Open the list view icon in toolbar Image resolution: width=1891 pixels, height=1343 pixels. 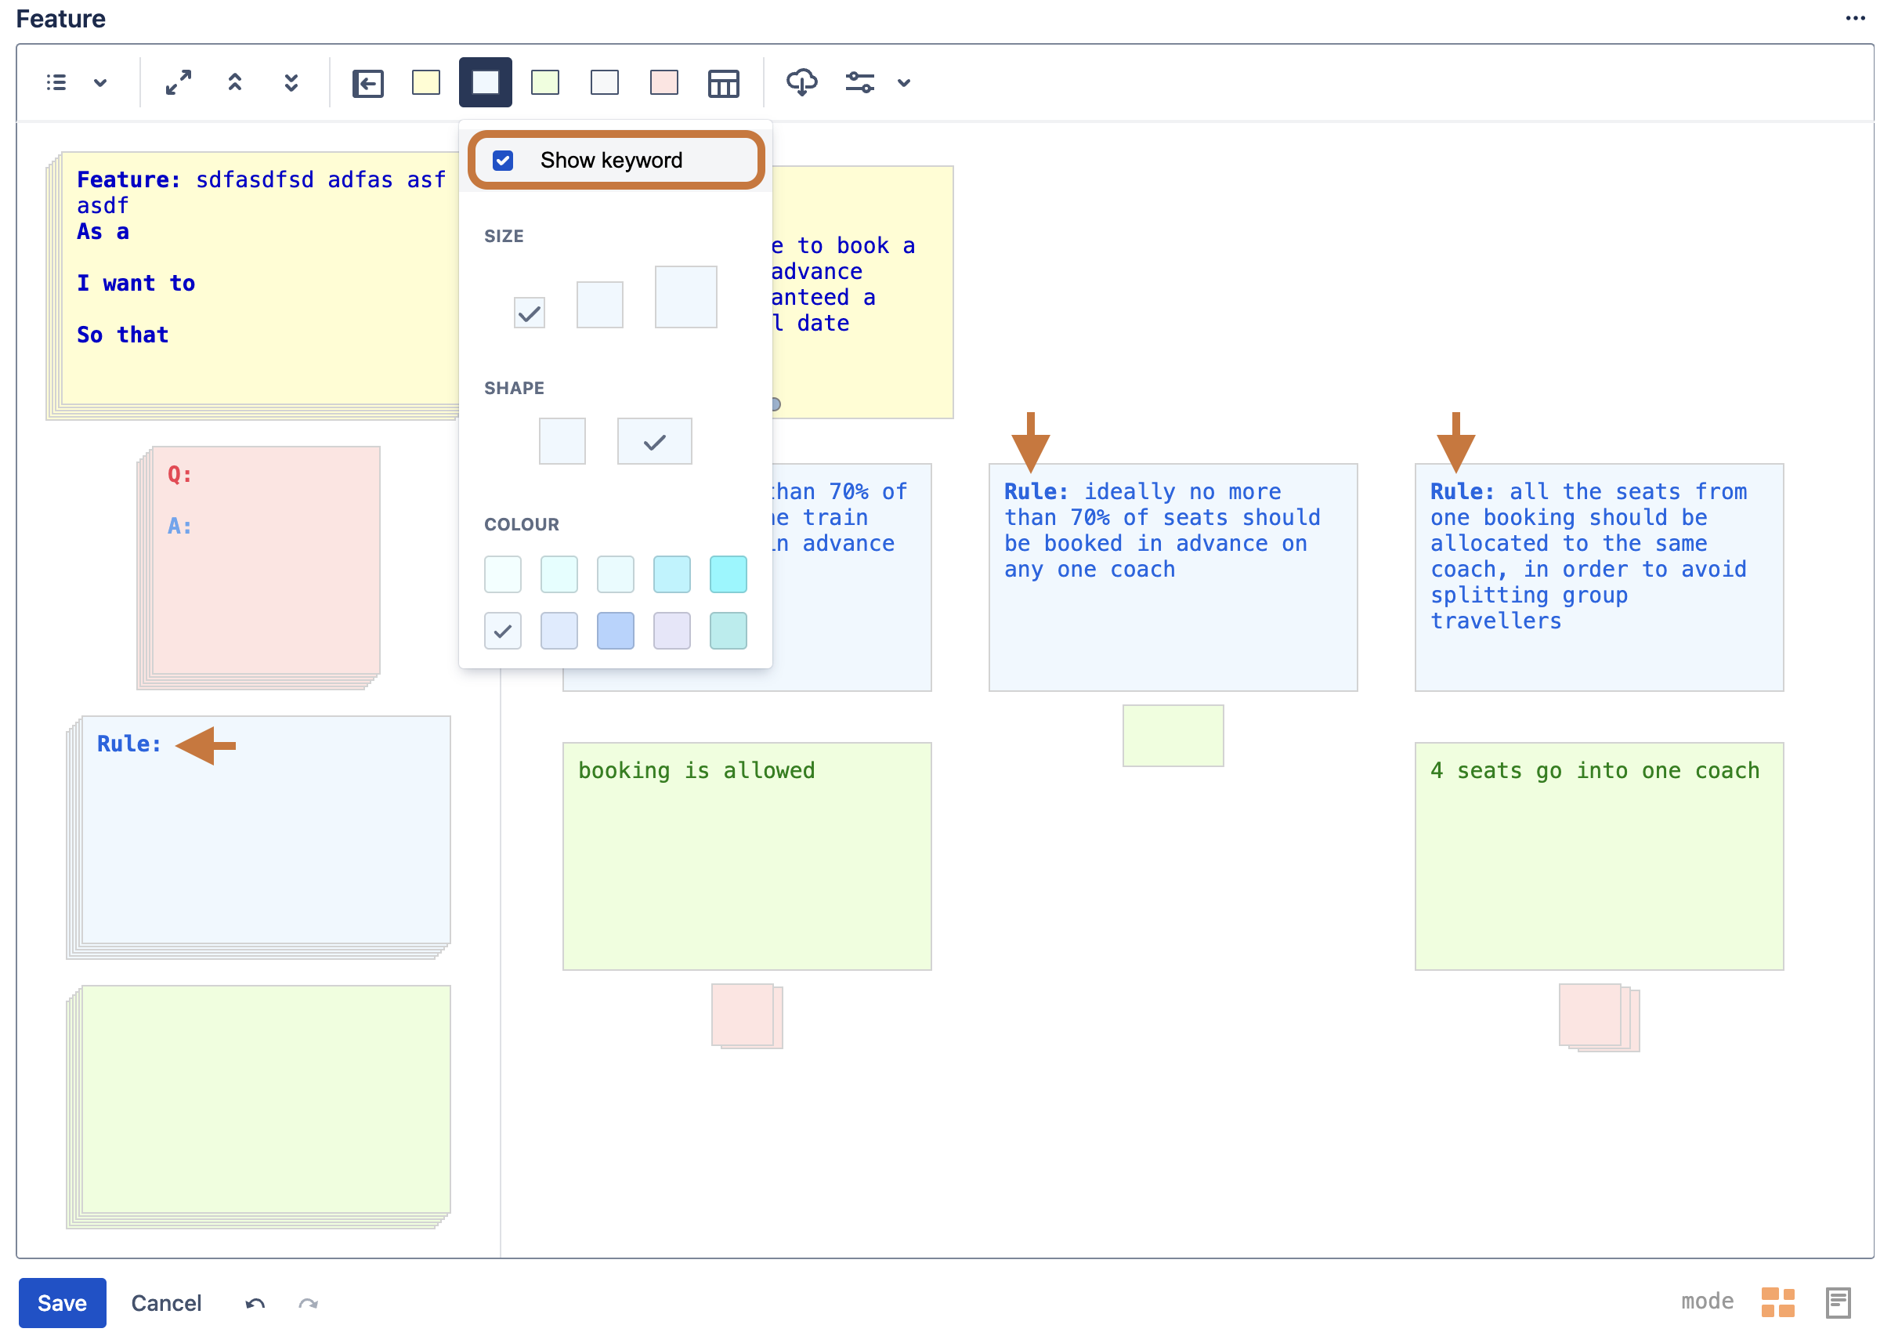point(56,83)
